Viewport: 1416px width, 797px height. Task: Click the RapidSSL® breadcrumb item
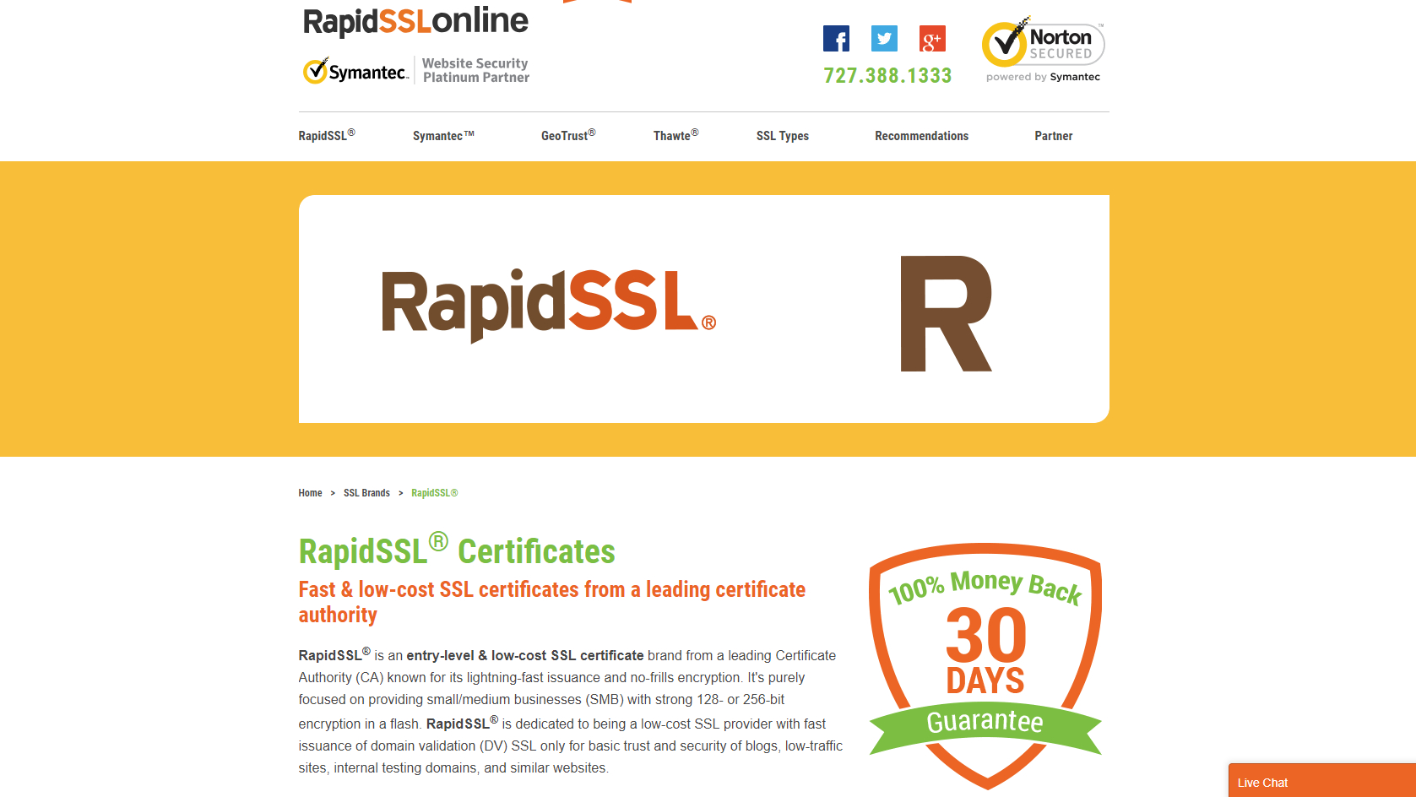(x=435, y=493)
